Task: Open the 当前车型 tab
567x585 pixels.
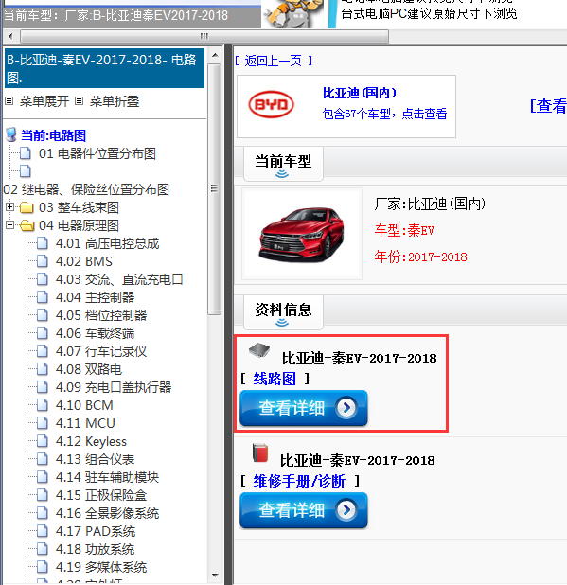Action: click(283, 164)
